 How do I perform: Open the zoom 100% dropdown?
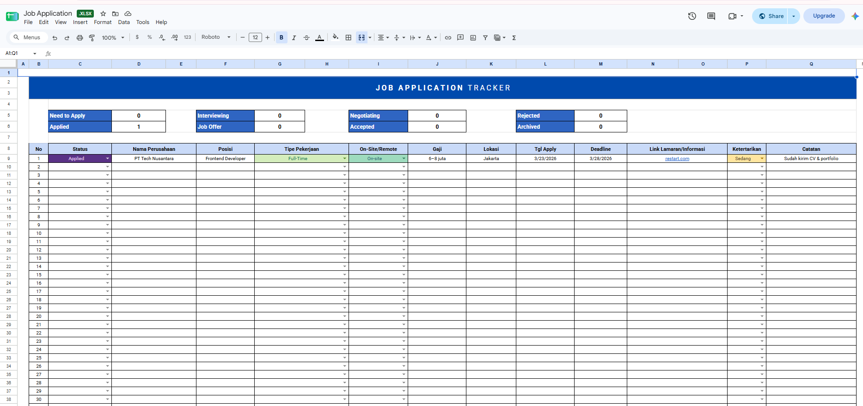pos(113,38)
